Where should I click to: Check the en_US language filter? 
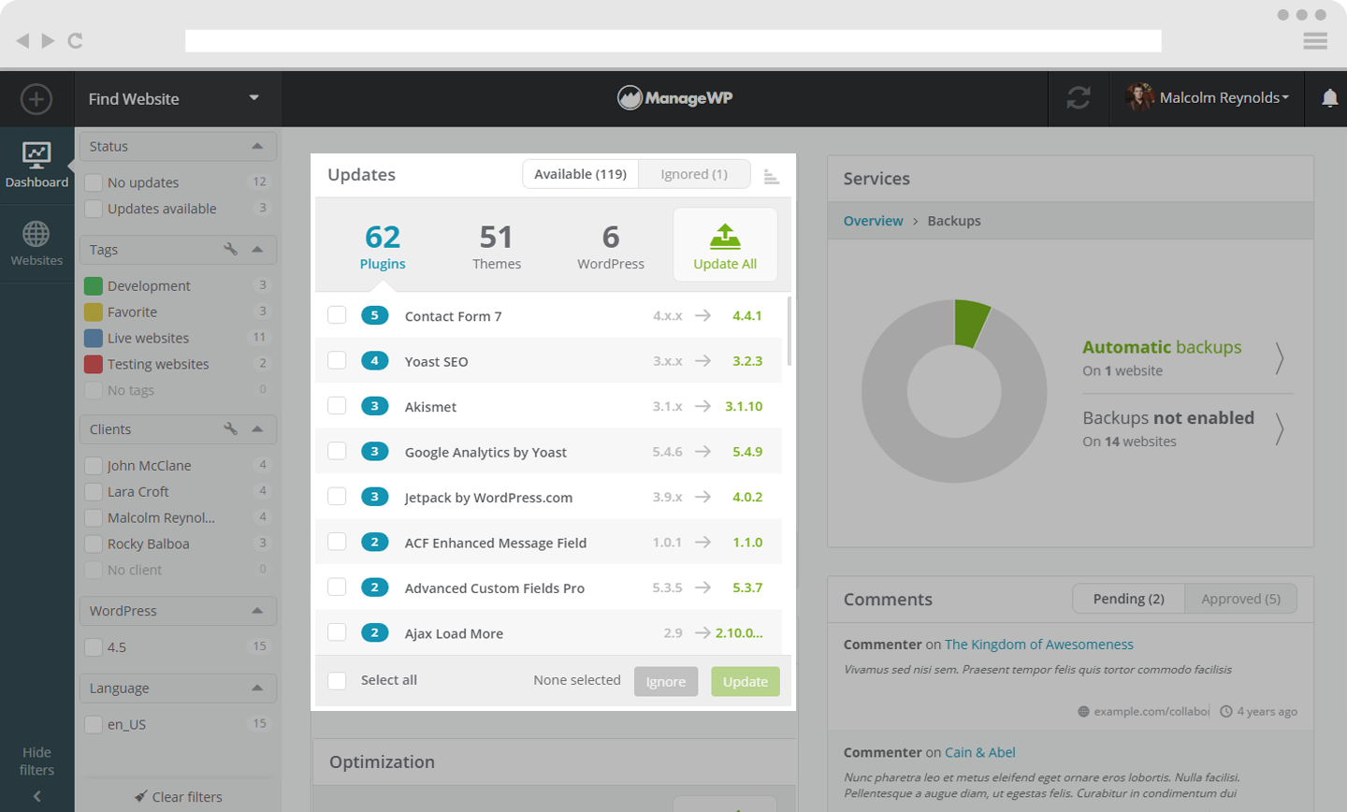(x=94, y=724)
